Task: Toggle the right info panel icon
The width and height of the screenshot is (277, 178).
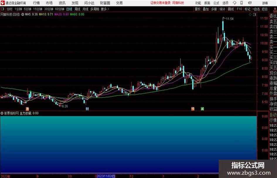Action: coord(254,15)
